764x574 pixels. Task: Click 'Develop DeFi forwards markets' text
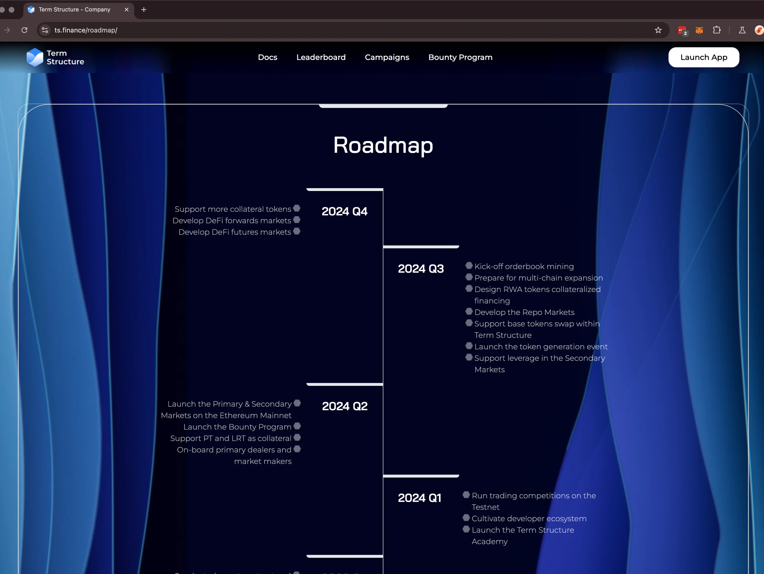pyautogui.click(x=232, y=221)
